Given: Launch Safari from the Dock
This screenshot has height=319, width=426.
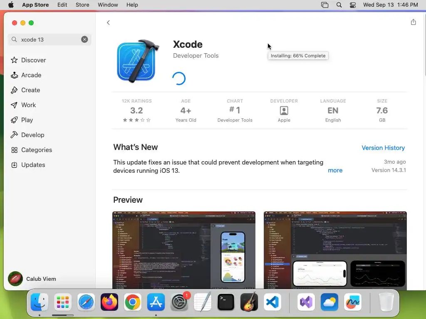Looking at the screenshot, I should [x=86, y=302].
